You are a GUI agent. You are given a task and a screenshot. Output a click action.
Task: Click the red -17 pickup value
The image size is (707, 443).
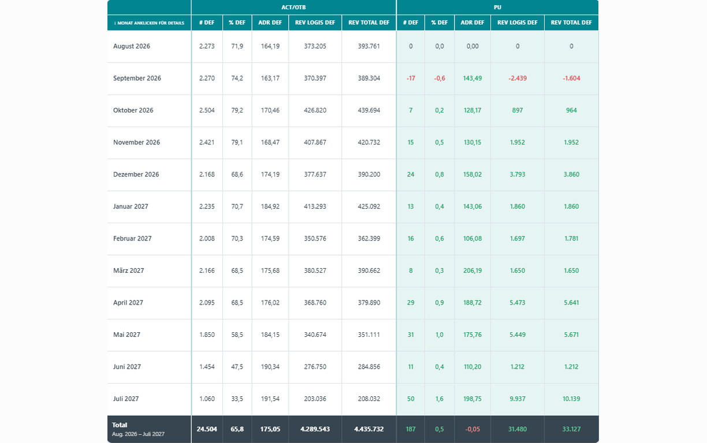pos(411,78)
